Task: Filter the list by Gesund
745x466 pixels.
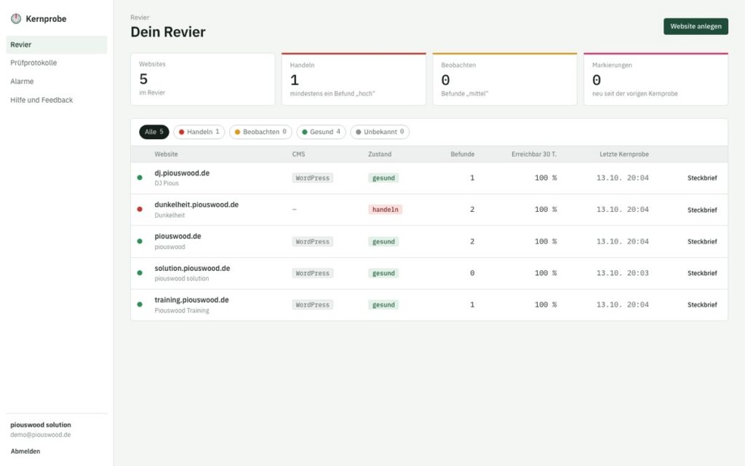Action: click(x=321, y=132)
